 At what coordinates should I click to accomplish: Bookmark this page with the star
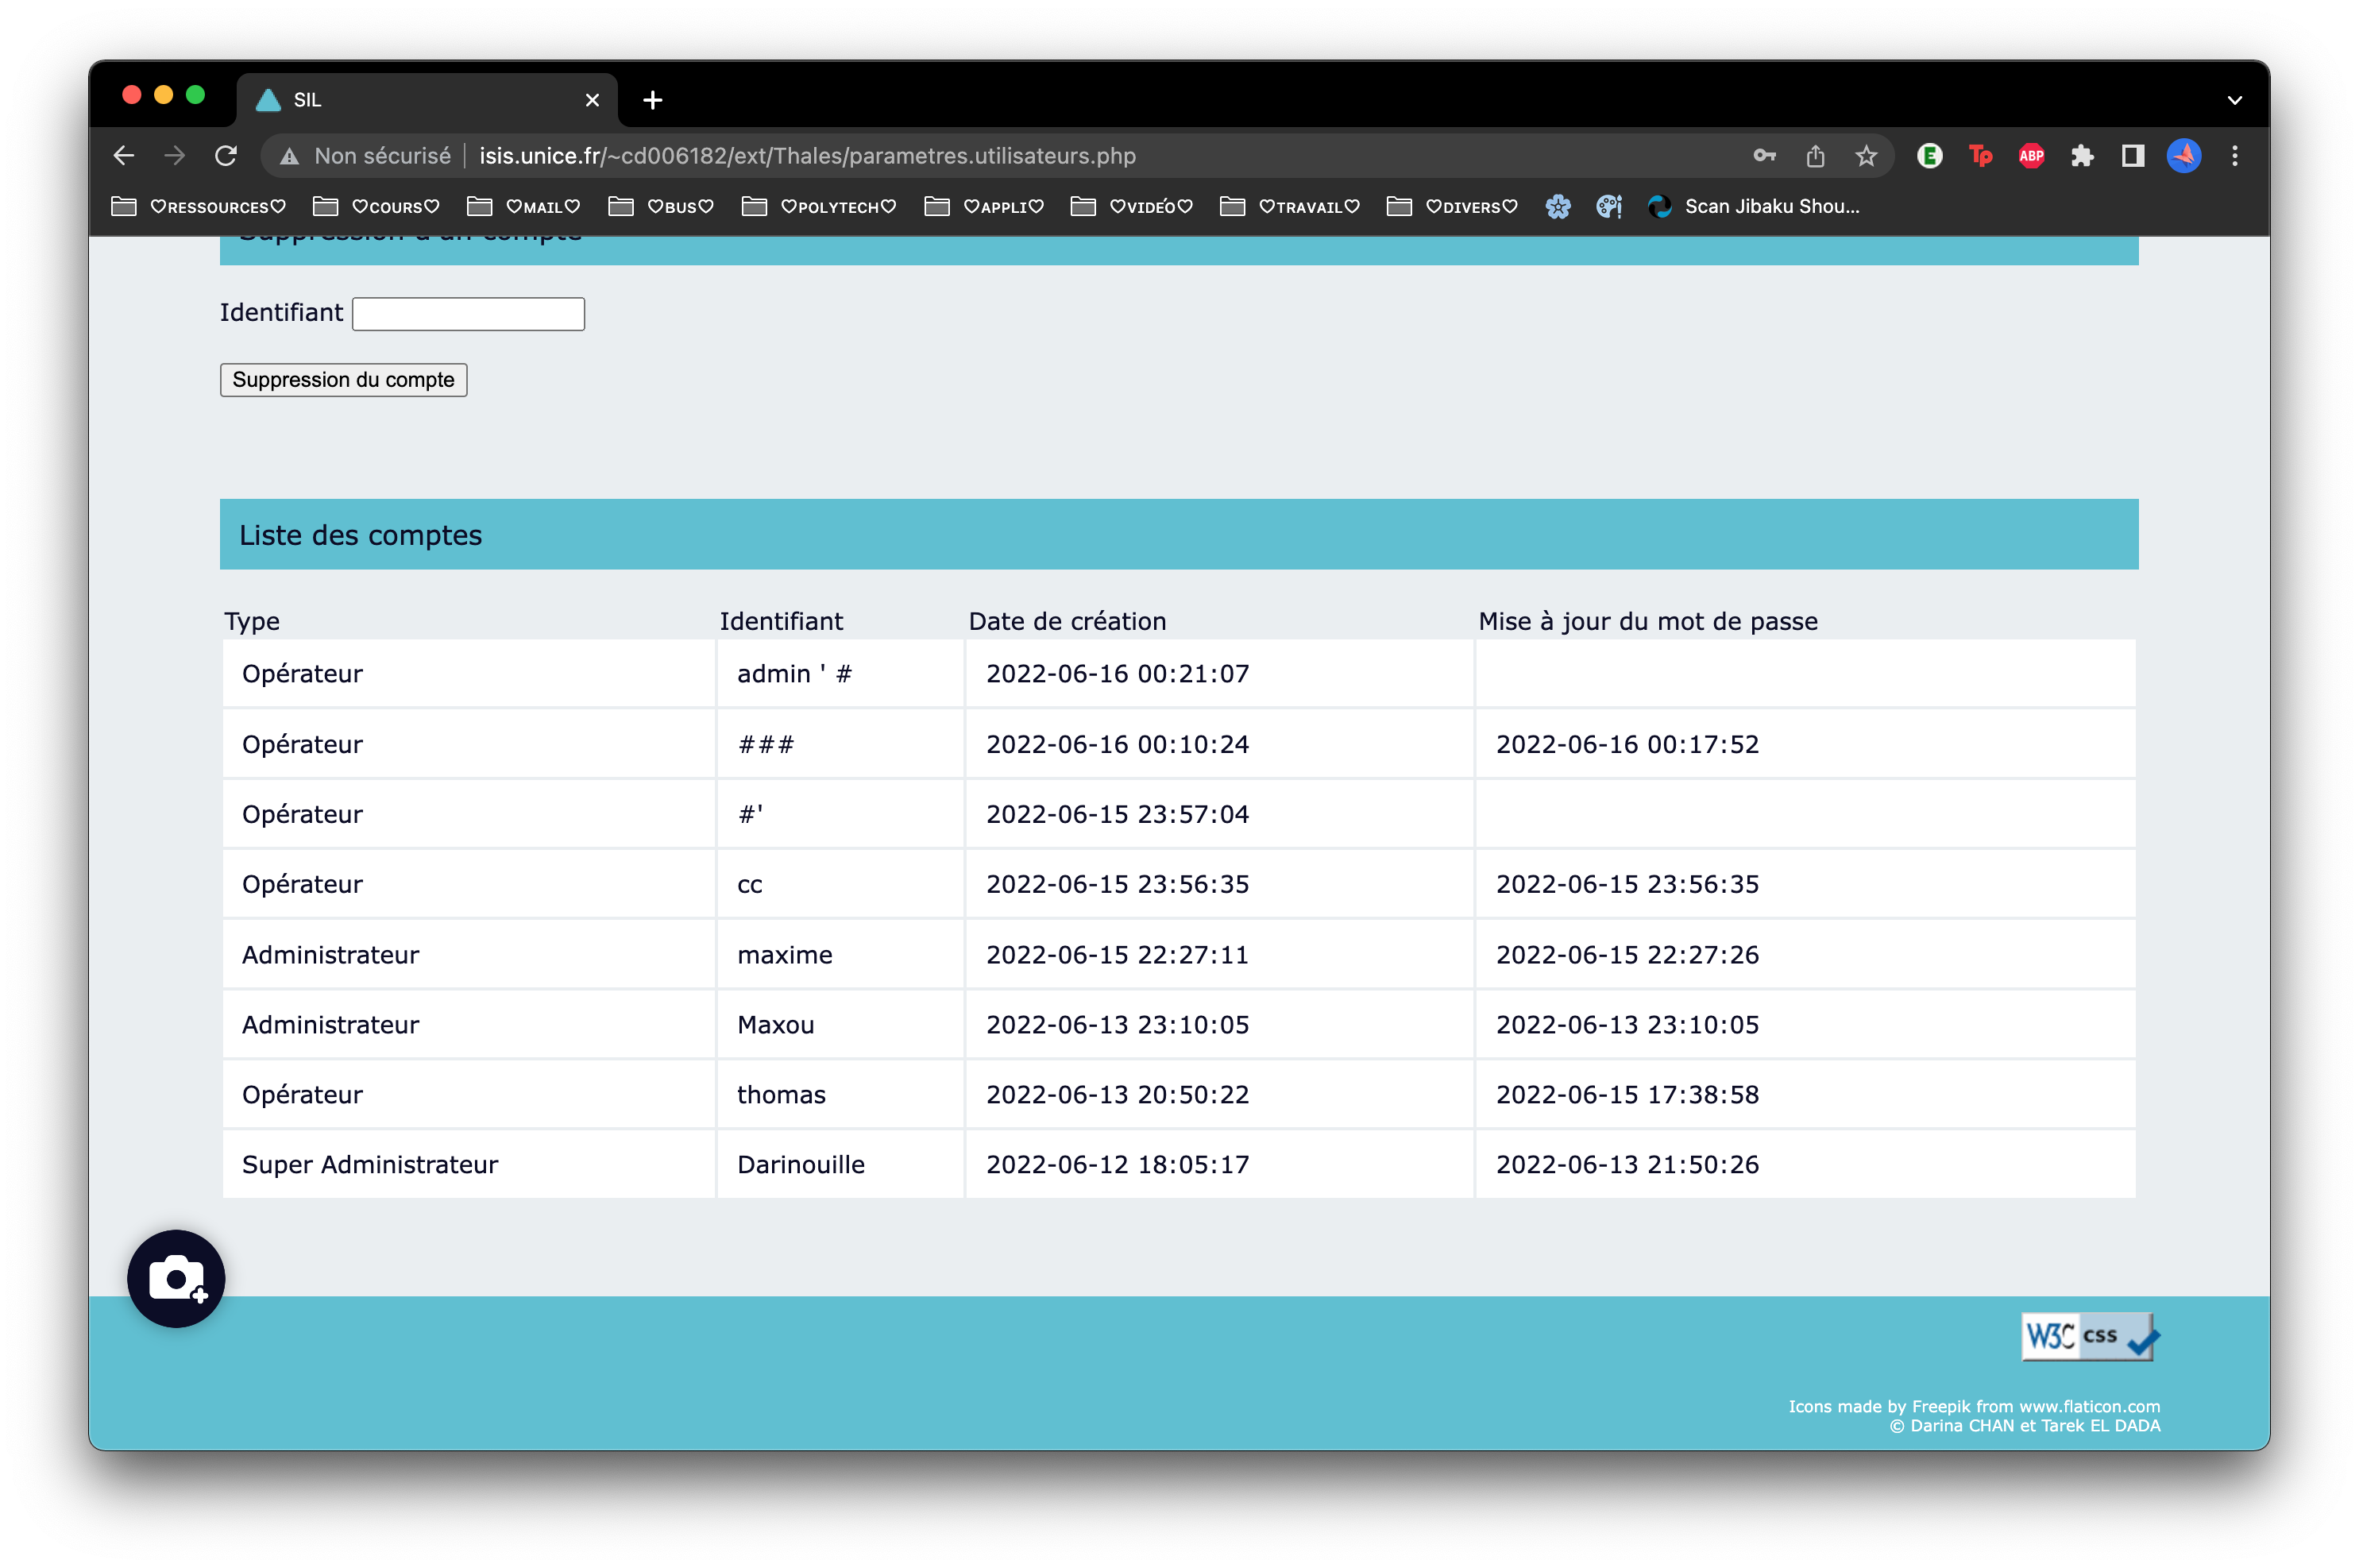[1867, 156]
